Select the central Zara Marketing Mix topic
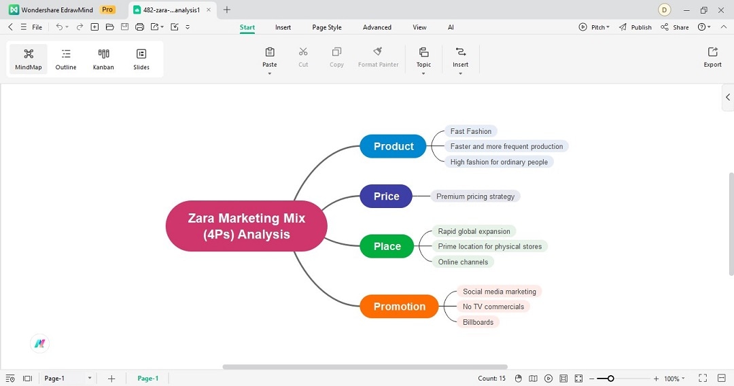 pos(247,226)
